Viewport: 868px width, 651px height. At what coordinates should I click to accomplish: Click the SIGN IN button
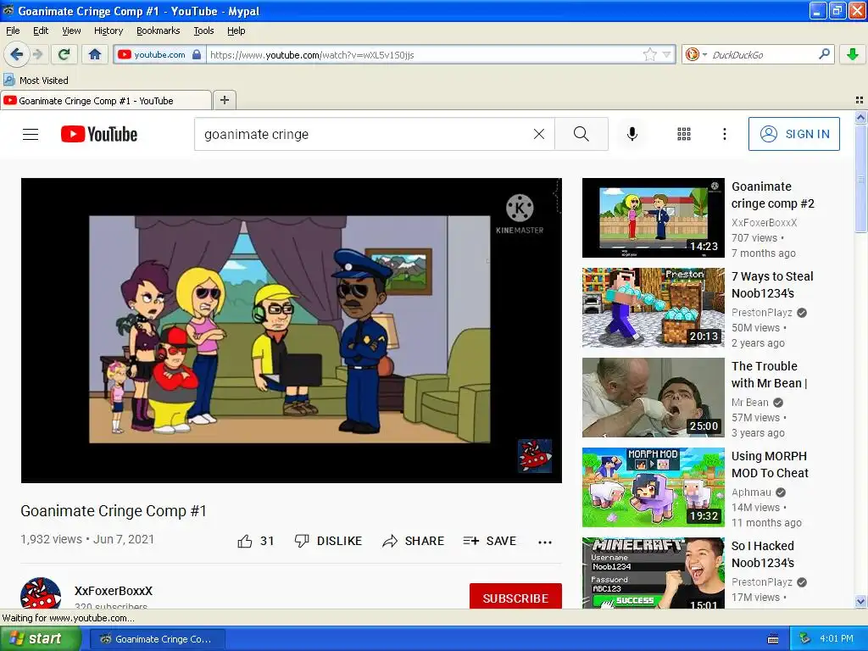(793, 134)
